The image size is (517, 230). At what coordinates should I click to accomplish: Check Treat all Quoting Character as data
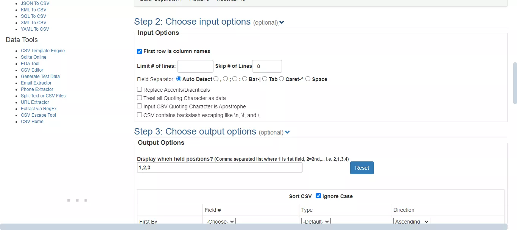[x=139, y=97]
